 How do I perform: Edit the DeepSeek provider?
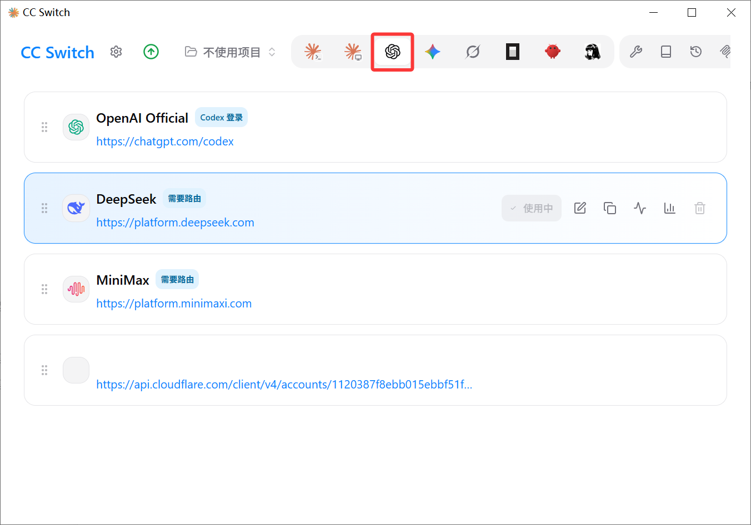(580, 208)
